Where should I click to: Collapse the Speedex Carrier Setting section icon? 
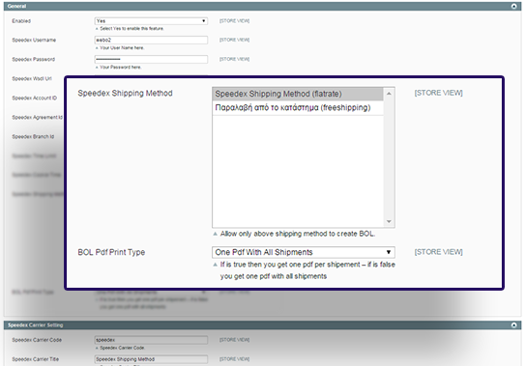pyautogui.click(x=513, y=324)
